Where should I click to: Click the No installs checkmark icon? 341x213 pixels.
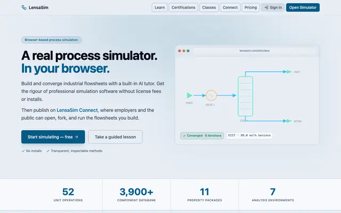click(x=23, y=151)
